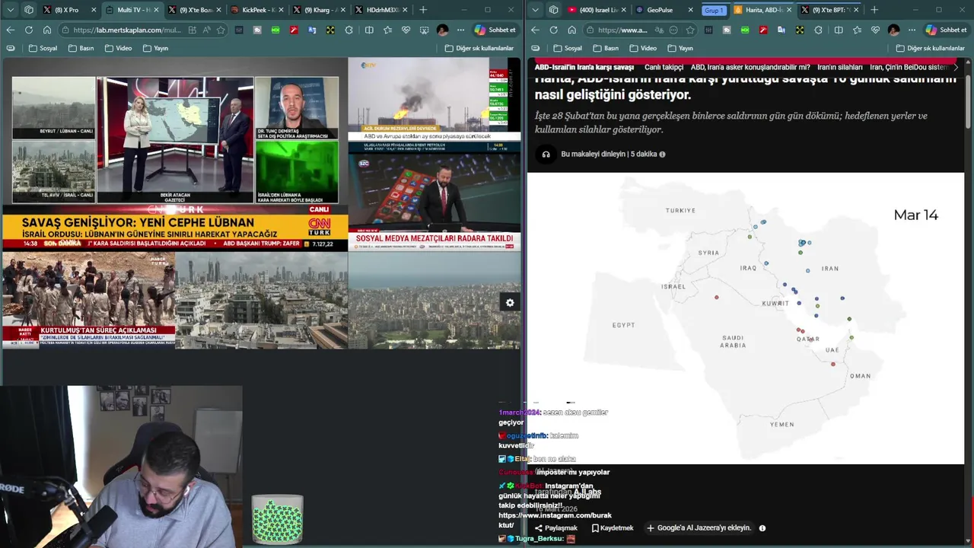This screenshot has height=548, width=974.
Task: Close the Harita, ABD-İsrail tab
Action: 788,10
